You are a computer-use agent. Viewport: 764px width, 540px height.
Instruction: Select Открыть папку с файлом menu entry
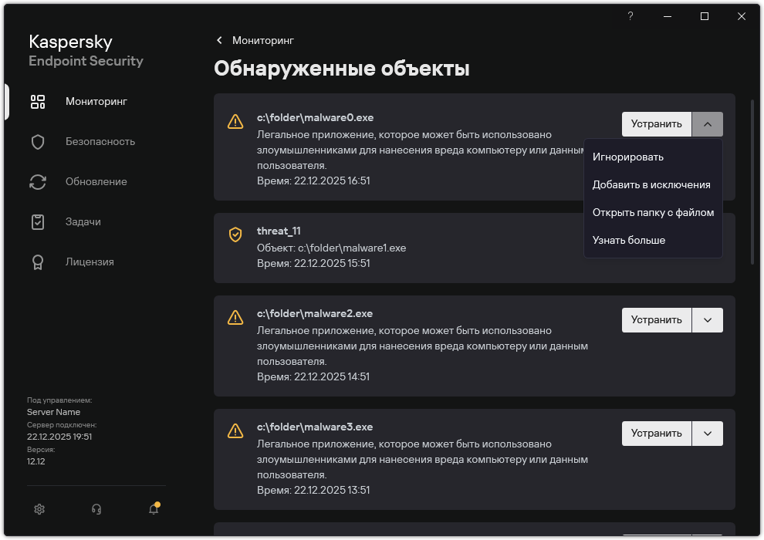pyautogui.click(x=653, y=213)
